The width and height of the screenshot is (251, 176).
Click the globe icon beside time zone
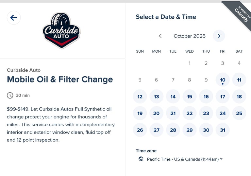(141, 159)
